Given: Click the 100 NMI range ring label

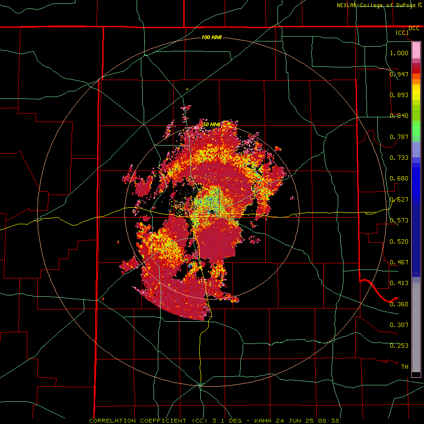Looking at the screenshot, I should (212, 37).
